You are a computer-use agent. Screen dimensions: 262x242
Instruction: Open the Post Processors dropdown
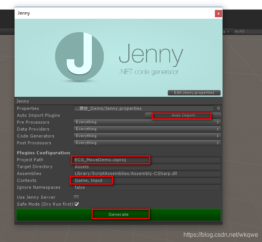[x=147, y=143]
